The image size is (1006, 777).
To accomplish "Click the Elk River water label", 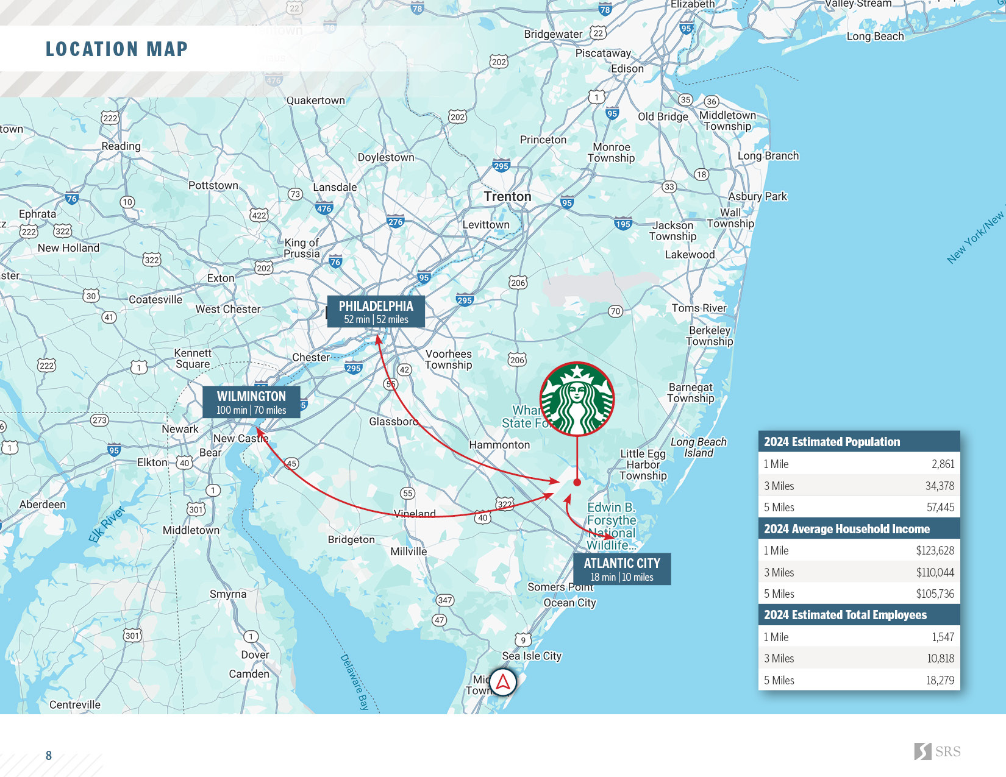I will click(107, 523).
